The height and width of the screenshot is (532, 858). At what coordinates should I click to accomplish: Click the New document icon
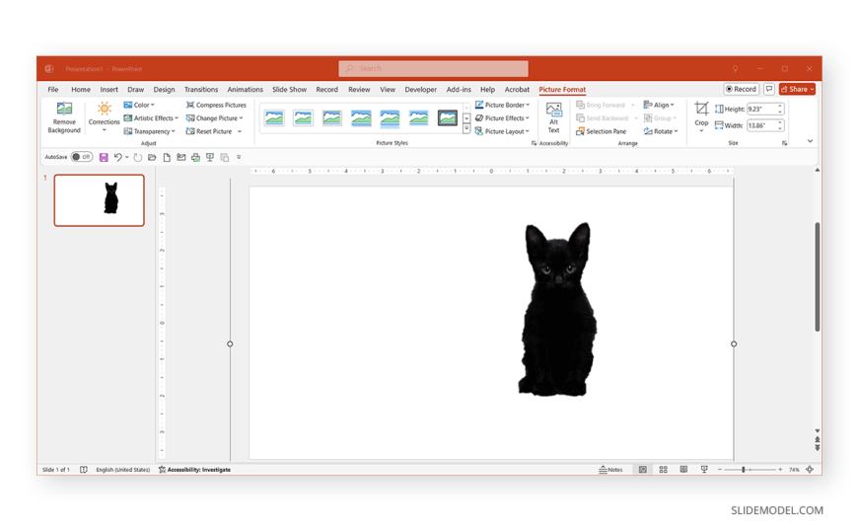coord(167,157)
